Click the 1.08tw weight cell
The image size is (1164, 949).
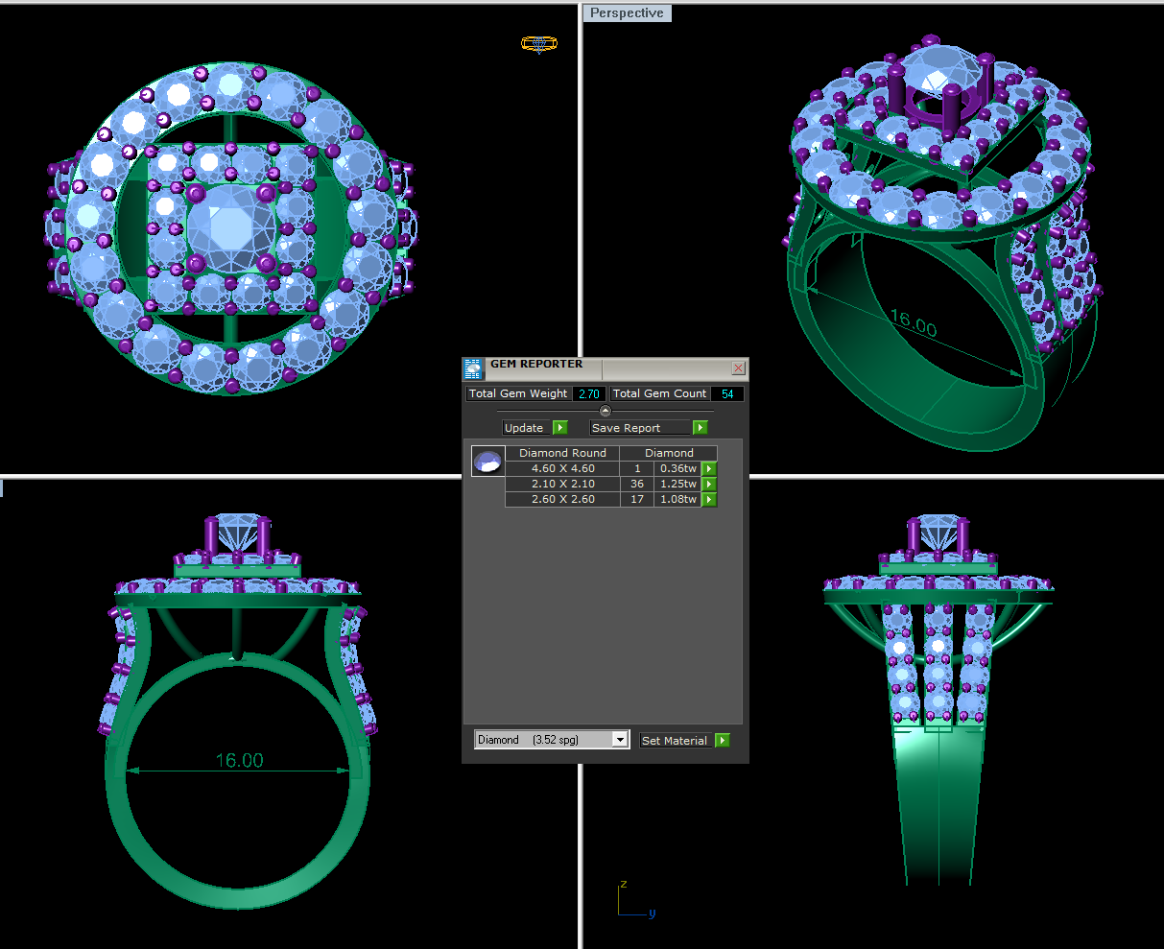677,499
